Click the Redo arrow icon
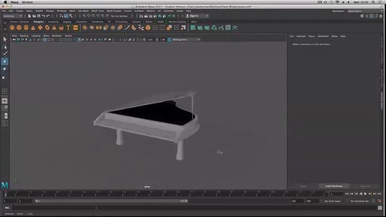The height and width of the screenshot is (217, 386). pyautogui.click(x=48, y=16)
